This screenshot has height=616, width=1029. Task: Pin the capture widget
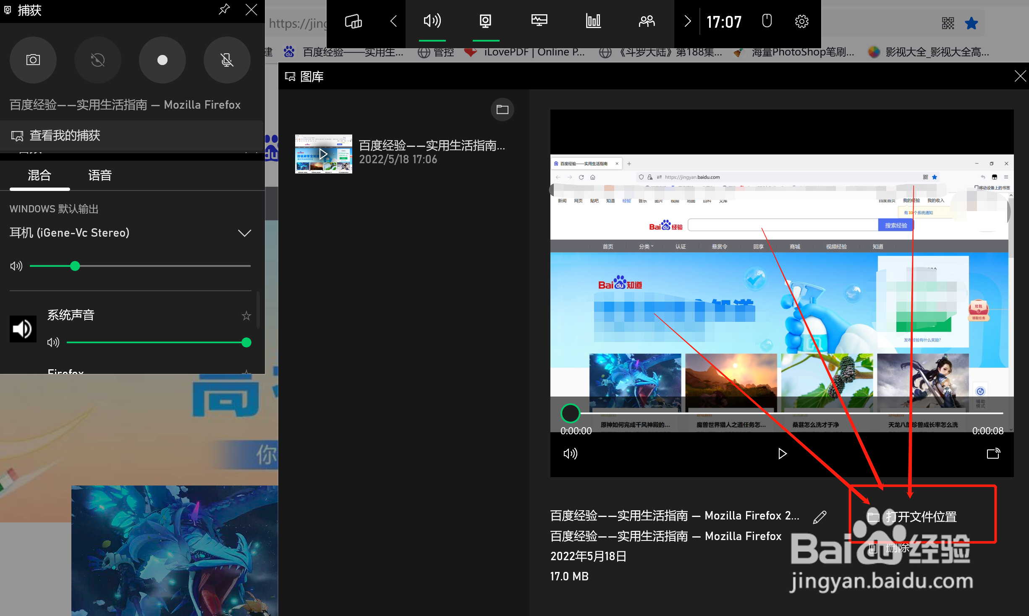pyautogui.click(x=224, y=9)
